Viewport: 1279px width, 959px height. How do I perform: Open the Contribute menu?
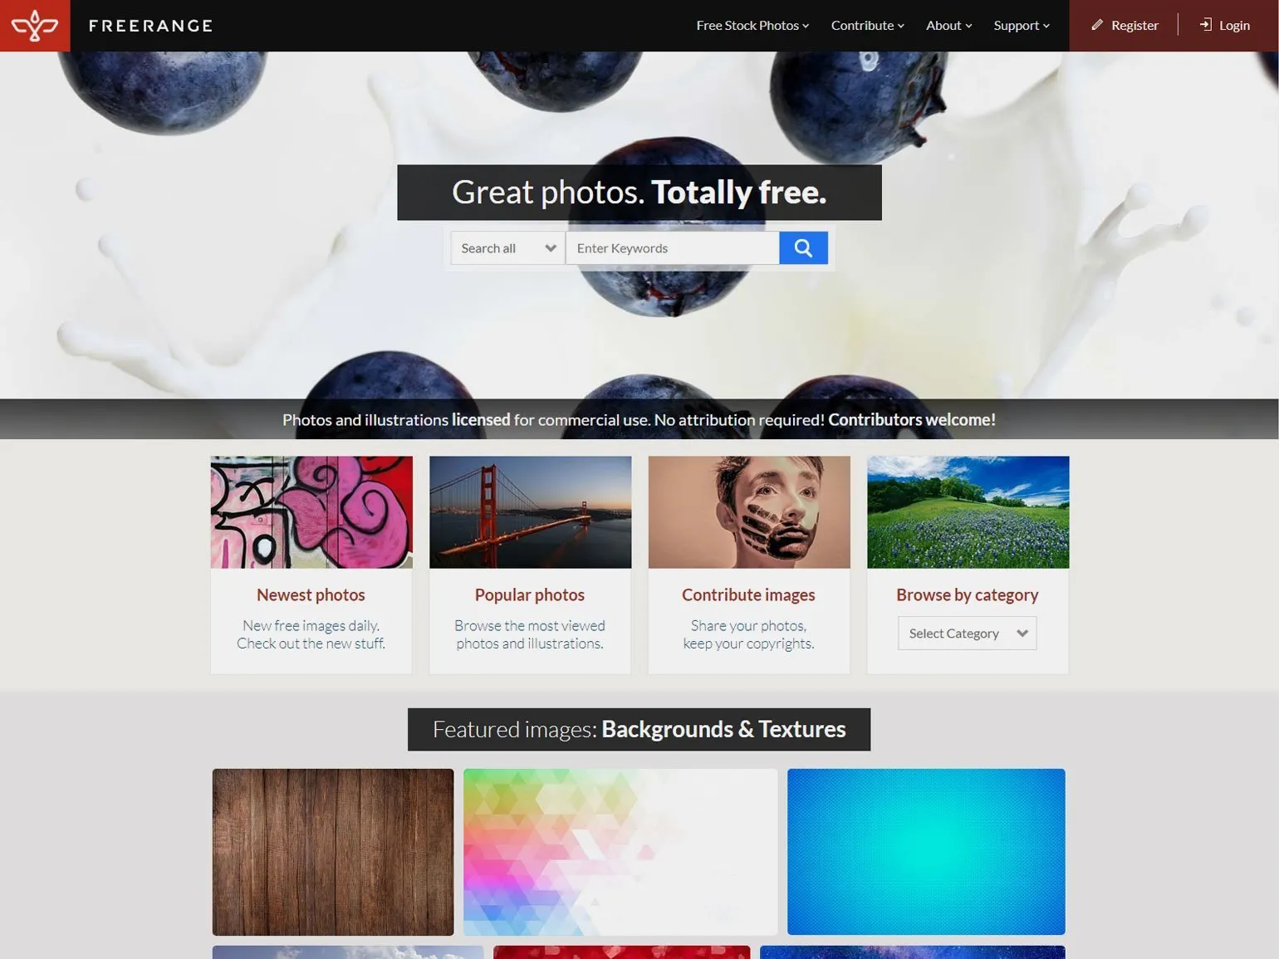[x=868, y=26]
